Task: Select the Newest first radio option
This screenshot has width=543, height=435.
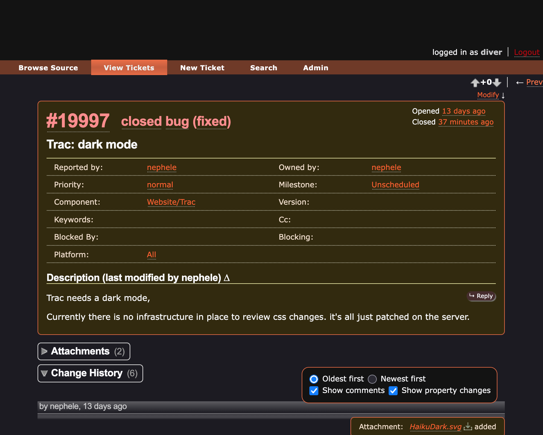Action: pyautogui.click(x=372, y=379)
